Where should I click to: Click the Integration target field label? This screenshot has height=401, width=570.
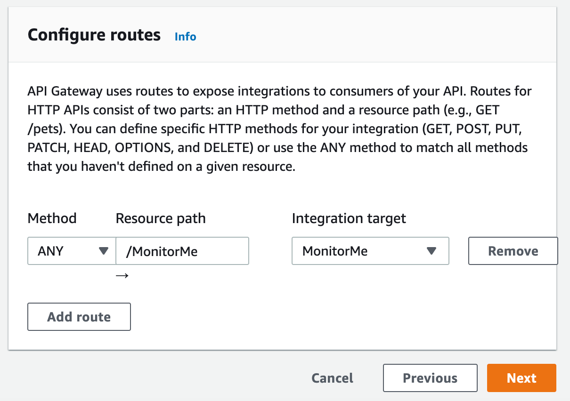click(349, 218)
